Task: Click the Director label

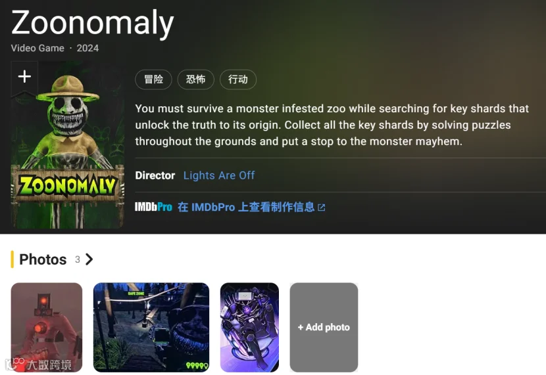Action: [155, 175]
